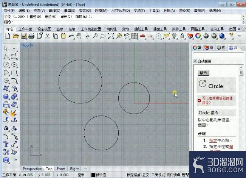Expand more tools in left sidebar

pos(15,160)
